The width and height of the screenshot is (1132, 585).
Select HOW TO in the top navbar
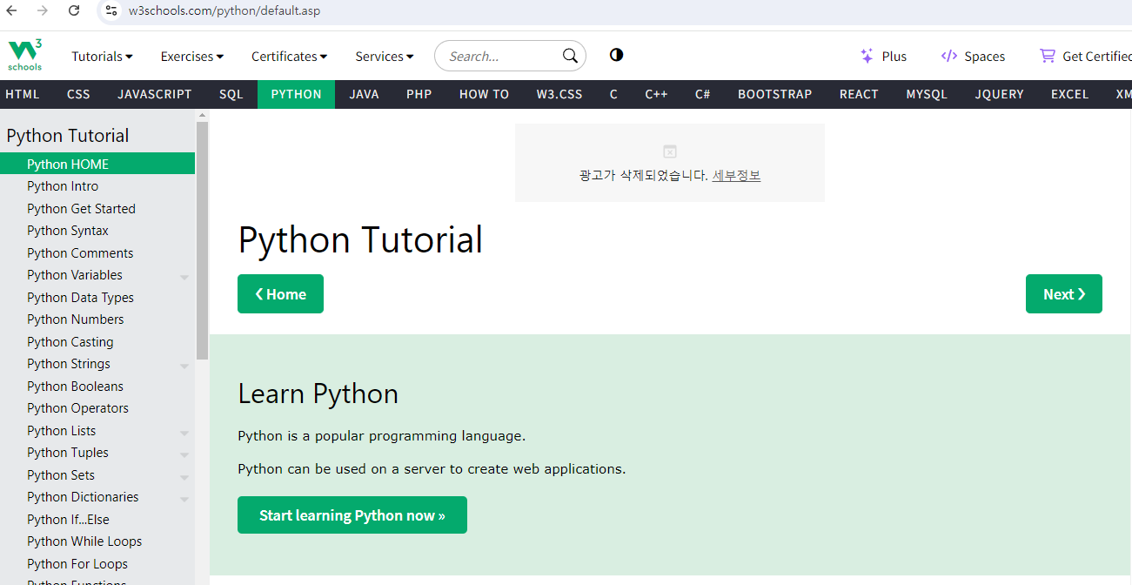click(484, 94)
